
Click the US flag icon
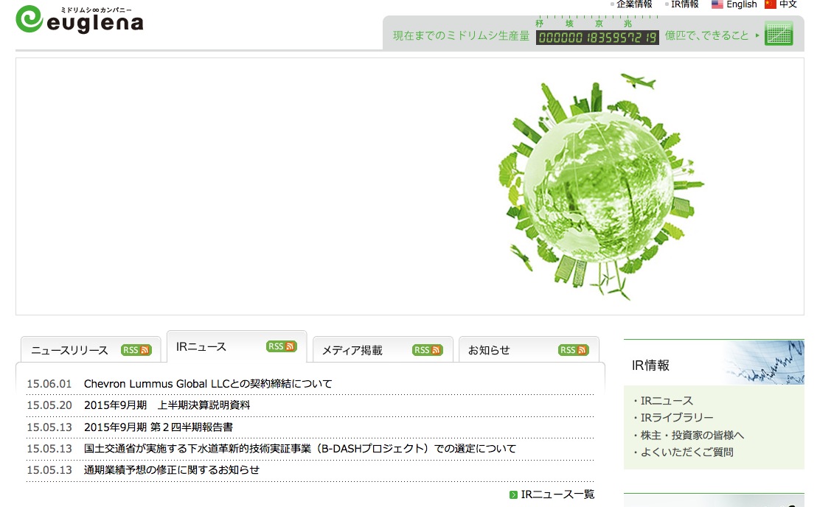(717, 4)
